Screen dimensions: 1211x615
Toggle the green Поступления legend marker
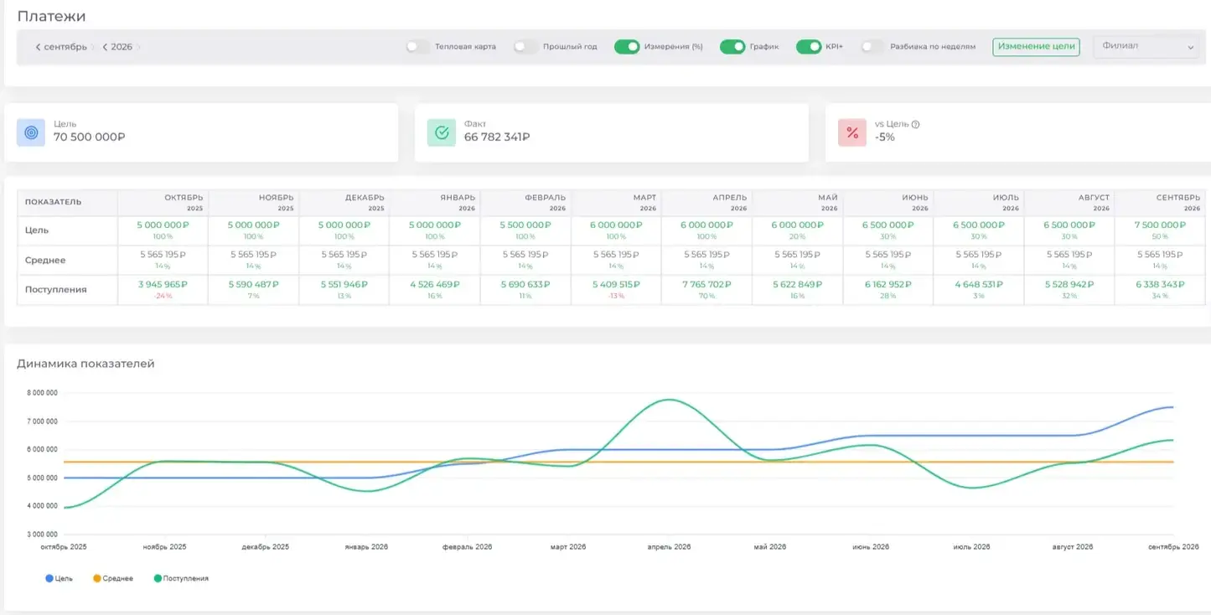pos(158,578)
